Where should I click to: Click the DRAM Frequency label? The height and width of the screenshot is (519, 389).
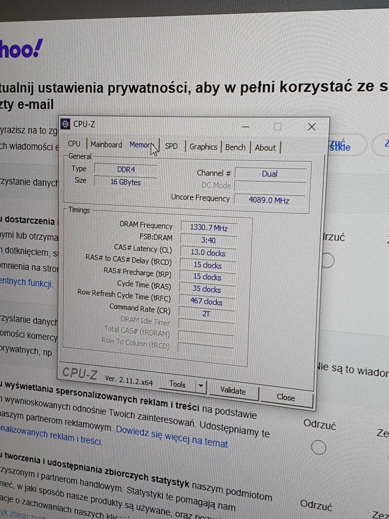[146, 225]
